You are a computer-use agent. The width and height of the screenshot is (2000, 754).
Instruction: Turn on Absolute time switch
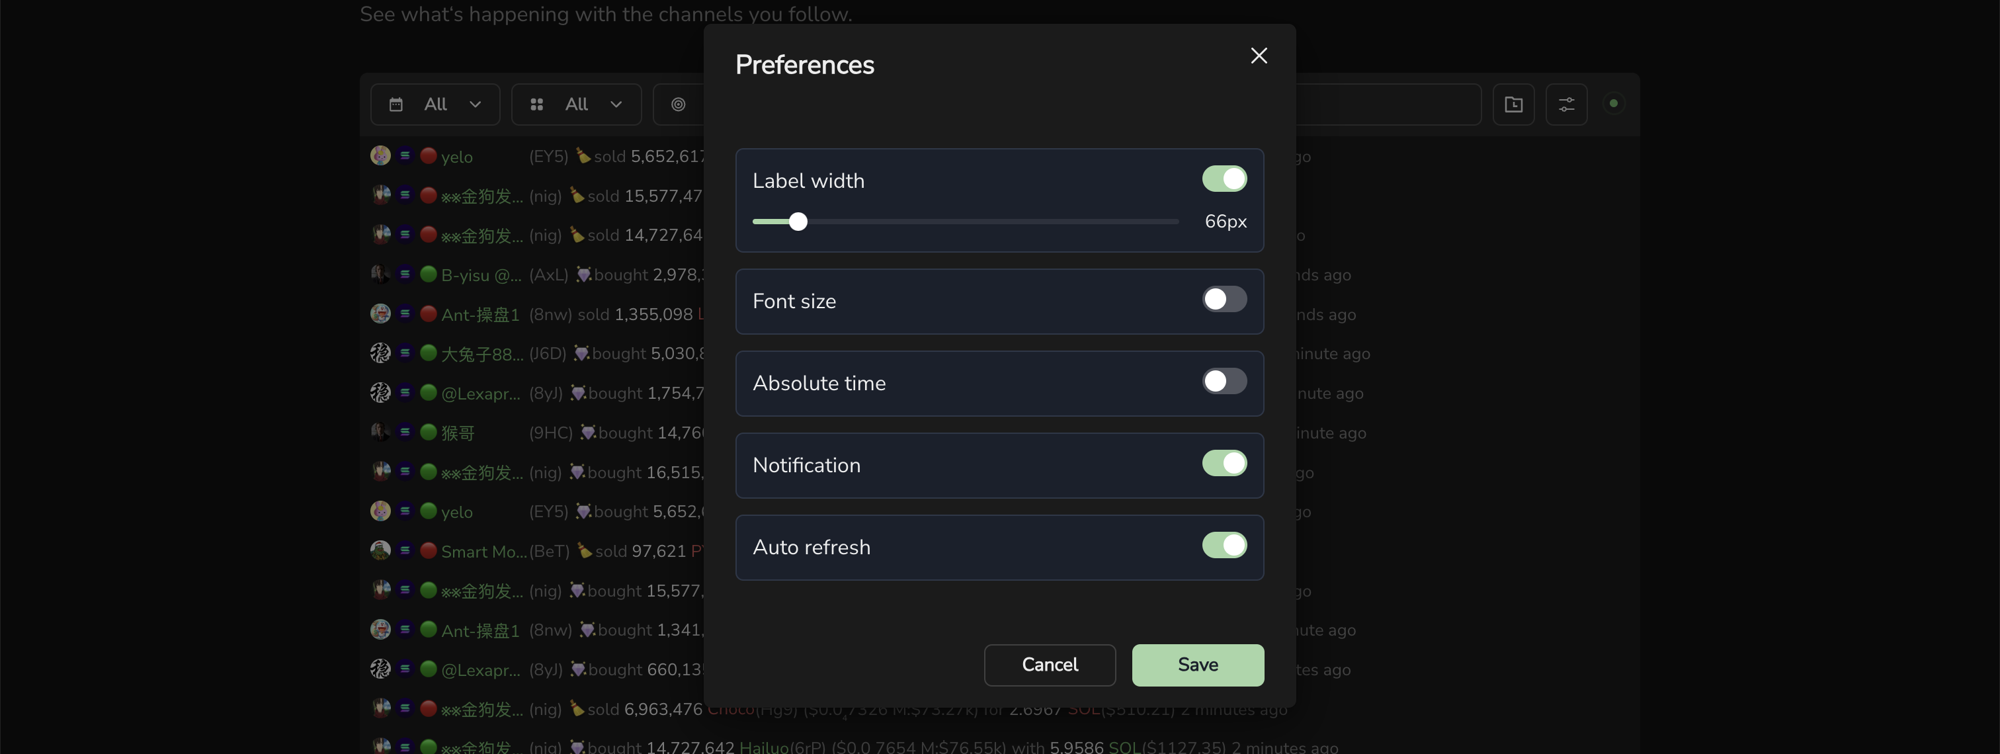(1224, 381)
